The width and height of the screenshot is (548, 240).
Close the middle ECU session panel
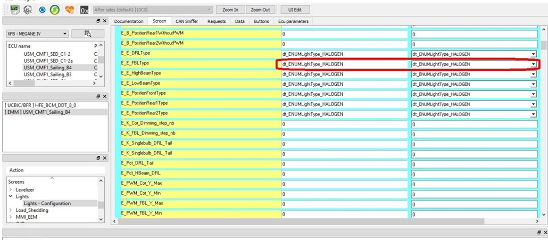click(x=105, y=96)
